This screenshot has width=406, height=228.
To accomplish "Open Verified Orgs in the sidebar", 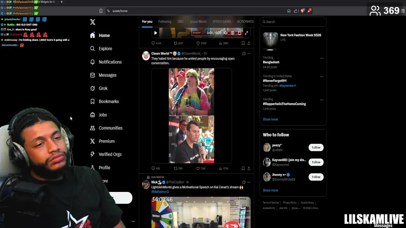I will tap(106, 154).
